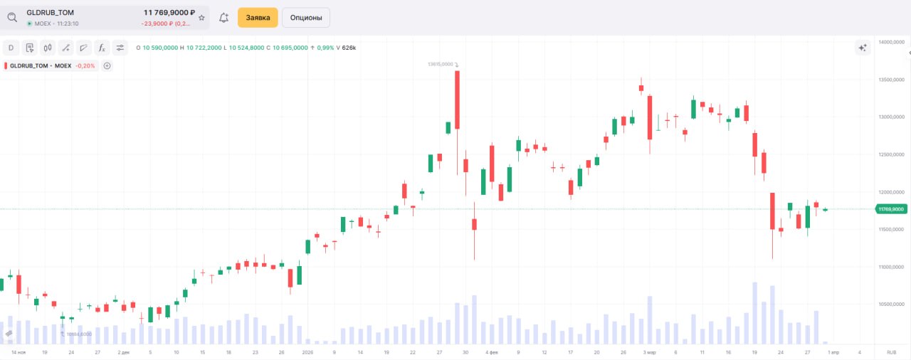Click the search magnifier icon
911x360 pixels.
12,17
